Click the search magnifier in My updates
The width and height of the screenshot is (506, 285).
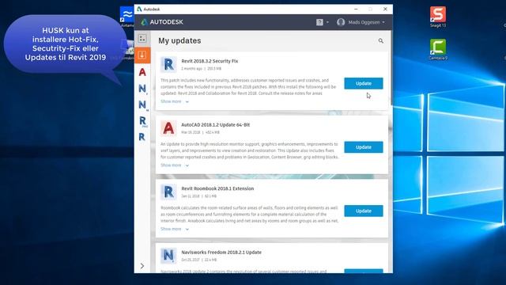381,40
